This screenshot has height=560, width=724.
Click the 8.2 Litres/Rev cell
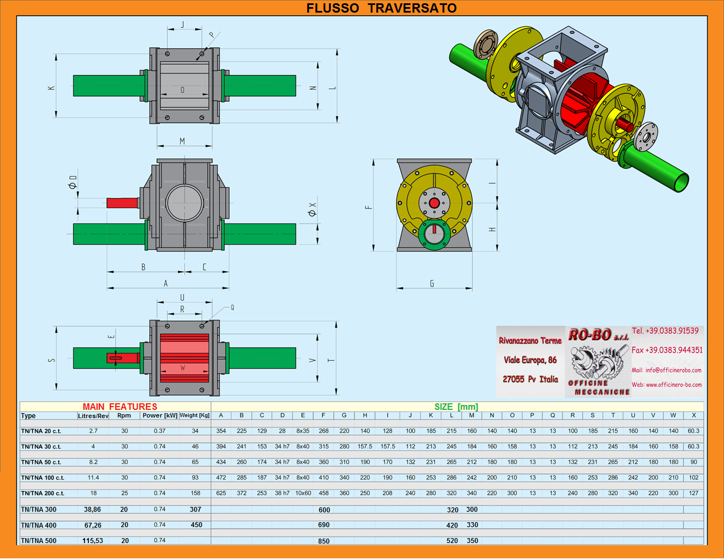click(x=93, y=462)
